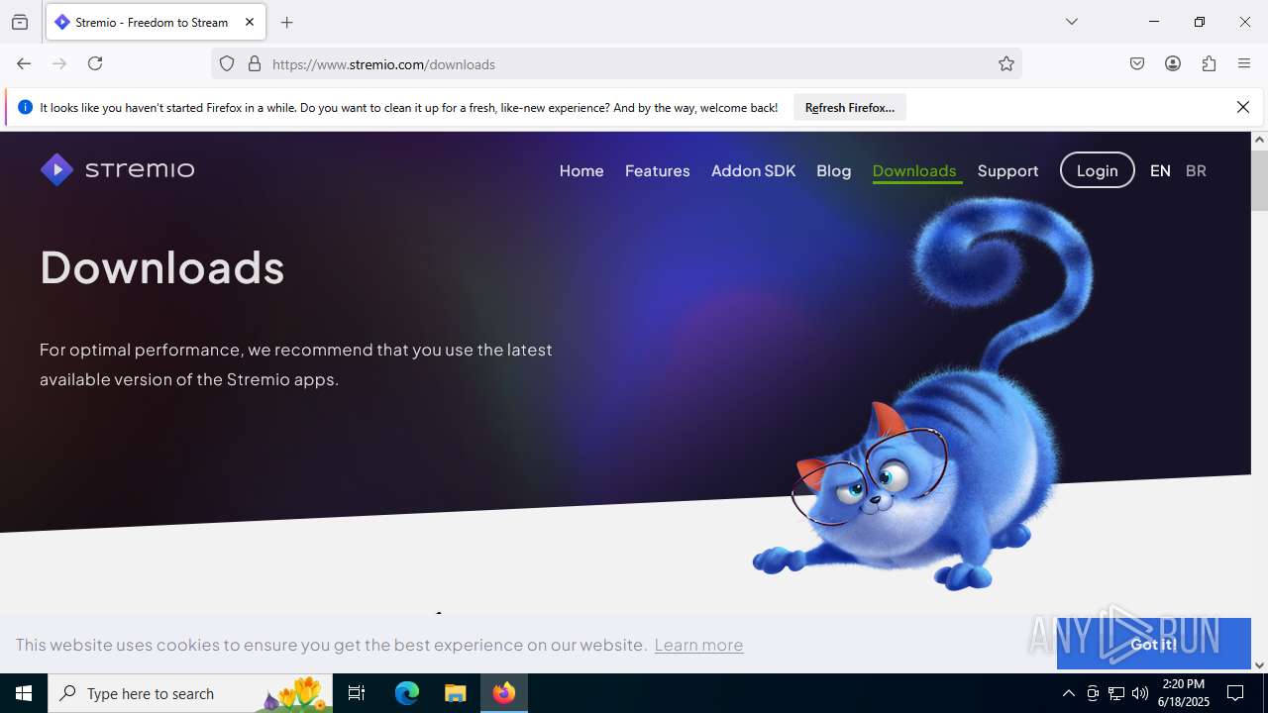
Task: Show hidden system tray icons
Action: coord(1068,693)
